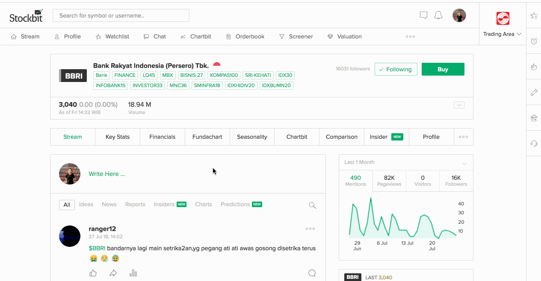Open the headset support icon in sidebar
The height and width of the screenshot is (281, 541).
534,143
